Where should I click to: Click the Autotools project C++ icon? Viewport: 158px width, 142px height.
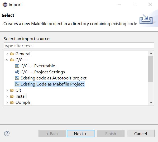(x=17, y=78)
